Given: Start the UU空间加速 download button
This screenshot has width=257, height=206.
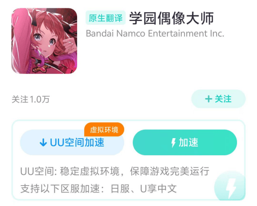Looking at the screenshot, I should (72, 142).
